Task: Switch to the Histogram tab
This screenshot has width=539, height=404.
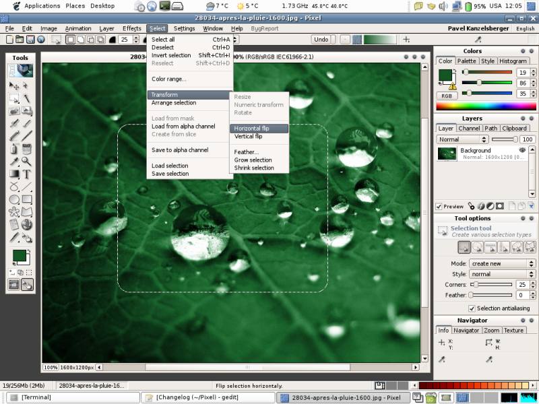Action: pos(513,61)
